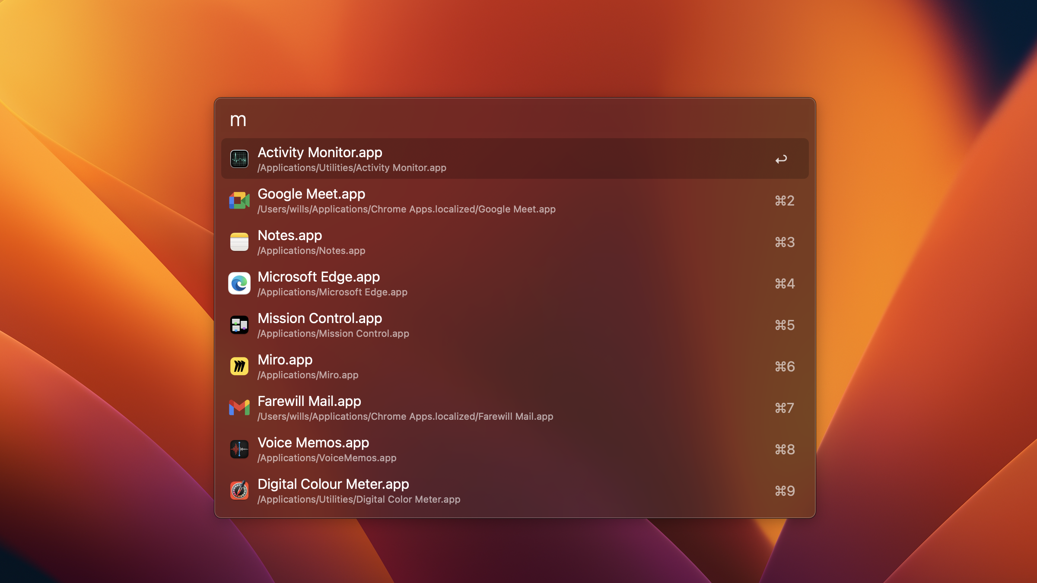Click the Digital Colour Meter icon
1037x583 pixels.
239,491
